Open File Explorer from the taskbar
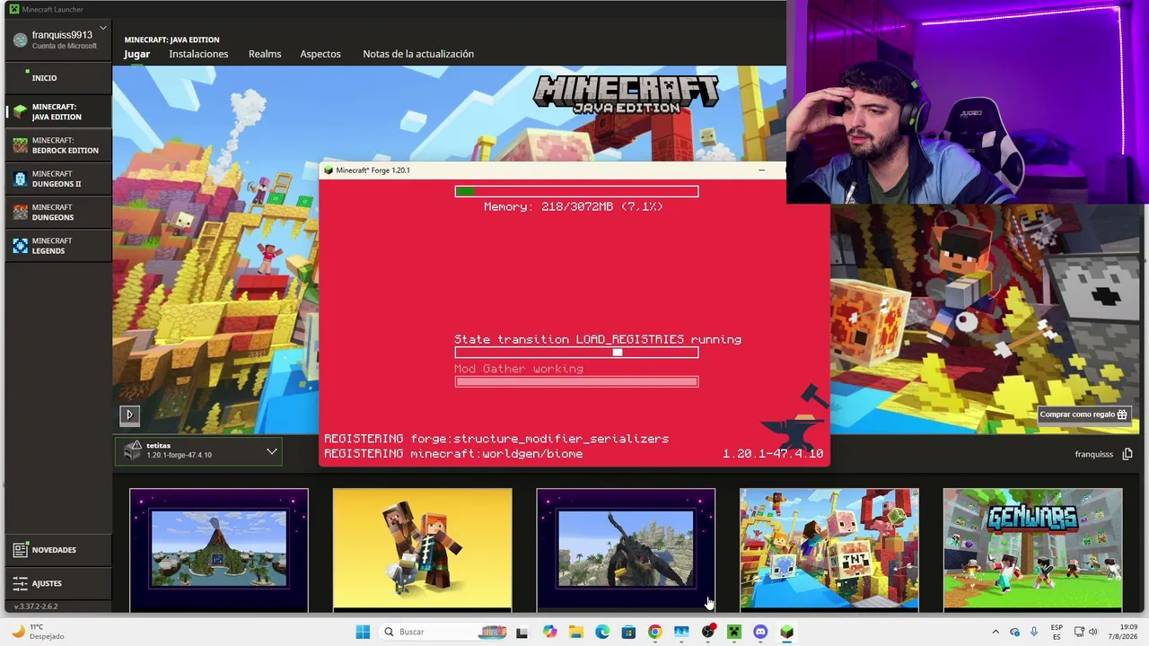 pyautogui.click(x=575, y=632)
